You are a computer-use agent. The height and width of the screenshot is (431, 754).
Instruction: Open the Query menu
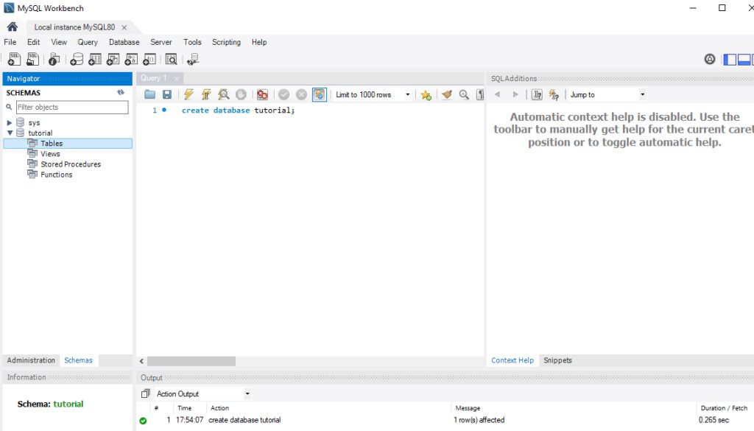point(88,42)
